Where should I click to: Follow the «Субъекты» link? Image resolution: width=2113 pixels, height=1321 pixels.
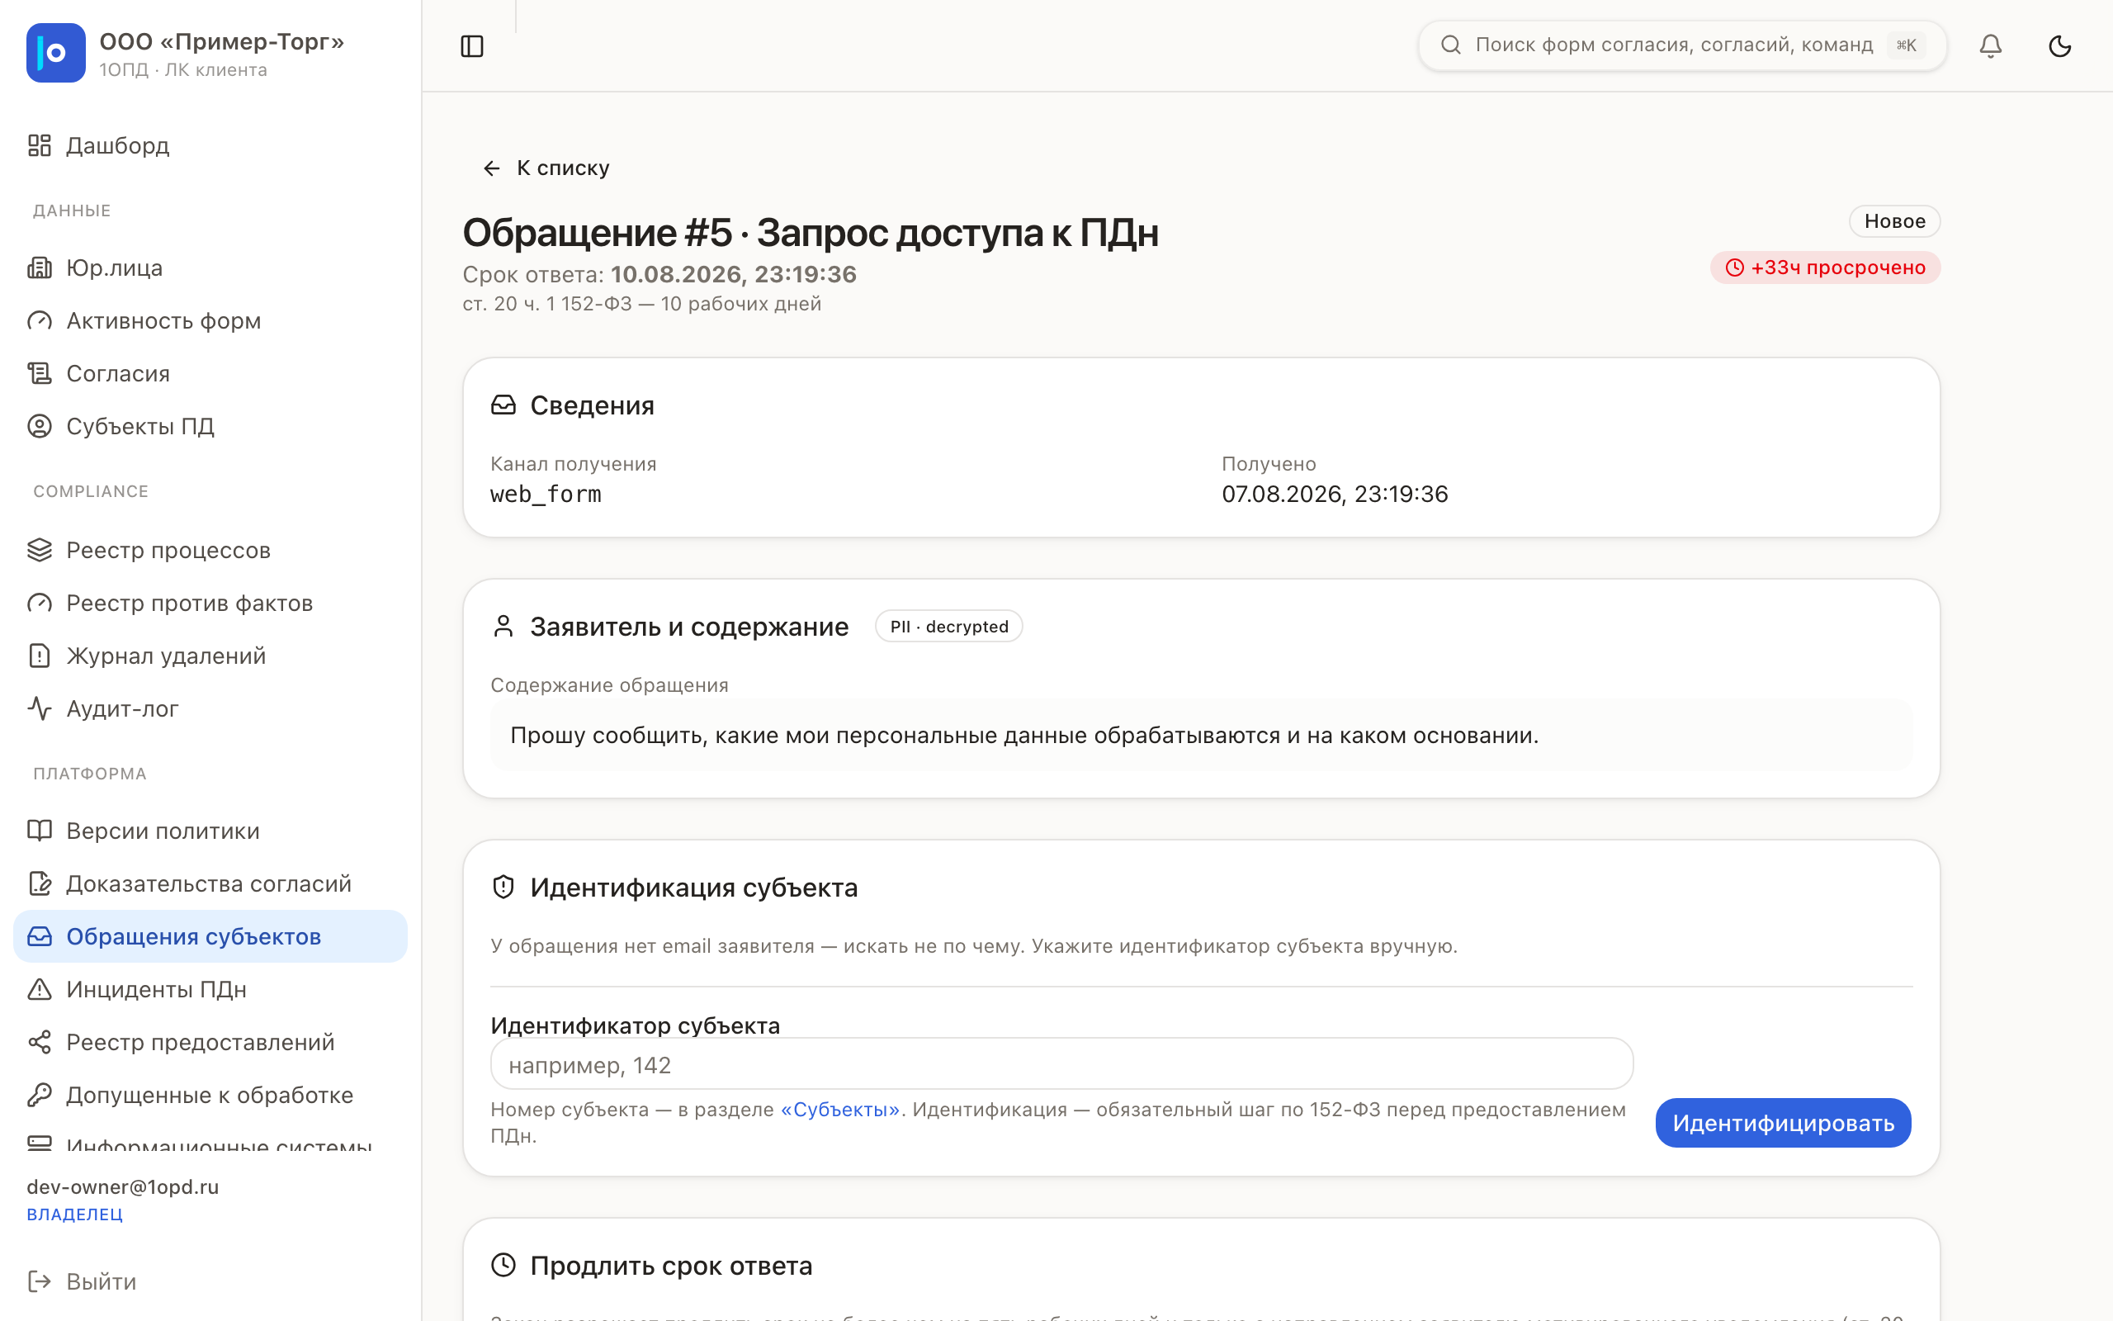[x=840, y=1110]
